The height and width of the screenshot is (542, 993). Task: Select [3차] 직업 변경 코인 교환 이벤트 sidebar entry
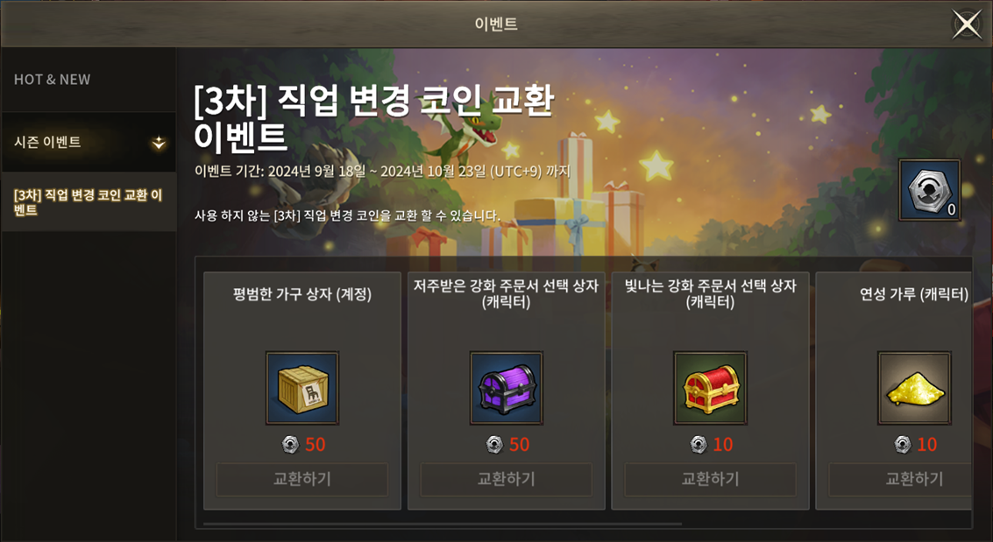[x=89, y=201]
